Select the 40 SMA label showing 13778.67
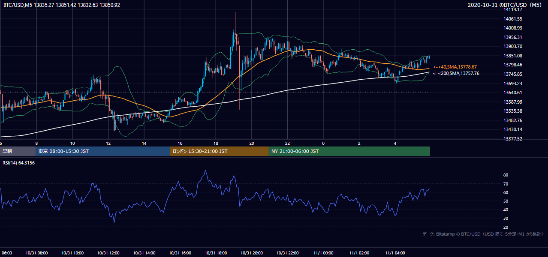 [455, 67]
